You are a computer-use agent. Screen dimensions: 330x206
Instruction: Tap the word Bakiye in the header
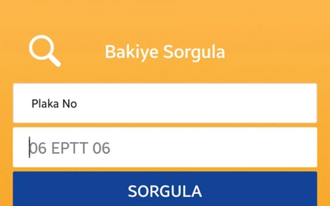pyautogui.click(x=132, y=52)
